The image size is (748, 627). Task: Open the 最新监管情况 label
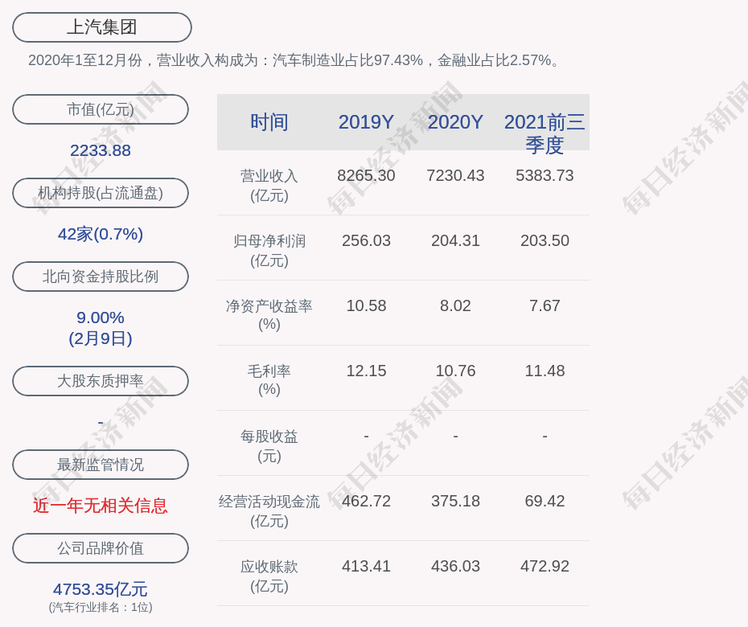pos(101,464)
